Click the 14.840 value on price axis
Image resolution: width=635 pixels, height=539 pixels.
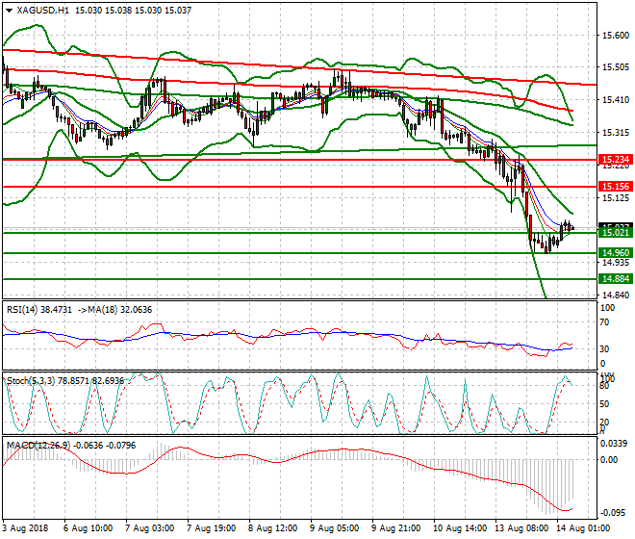[614, 295]
